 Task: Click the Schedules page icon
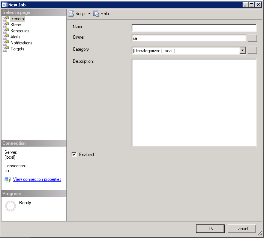coord(6,31)
